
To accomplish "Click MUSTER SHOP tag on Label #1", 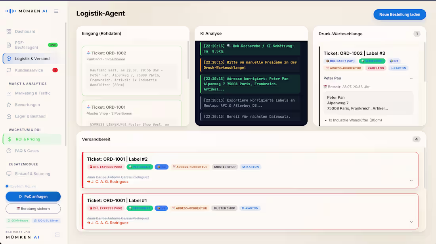I will point(224,208).
